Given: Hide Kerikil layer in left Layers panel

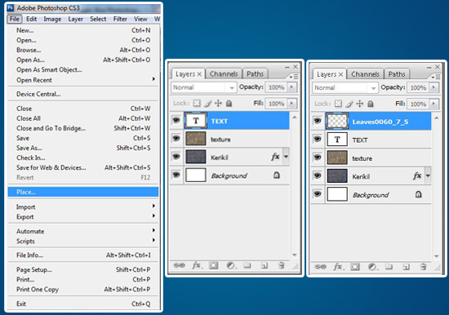Looking at the screenshot, I should (x=176, y=156).
